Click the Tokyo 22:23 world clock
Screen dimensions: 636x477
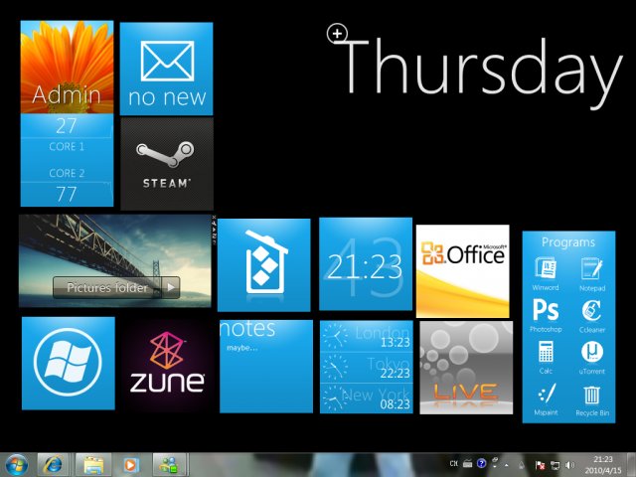[367, 367]
